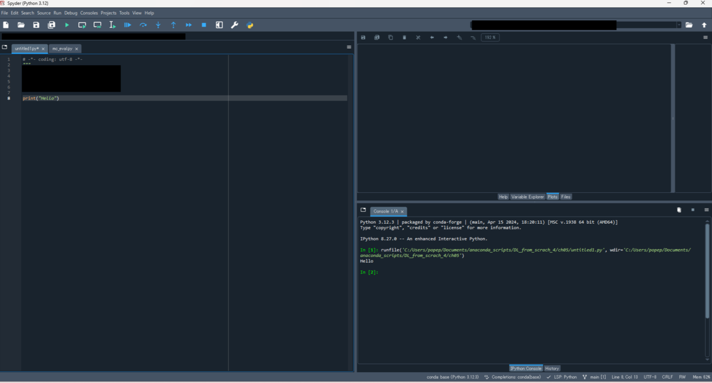Open the Plots pane options menu
Viewport: 712px width, 383px height.
(705, 37)
